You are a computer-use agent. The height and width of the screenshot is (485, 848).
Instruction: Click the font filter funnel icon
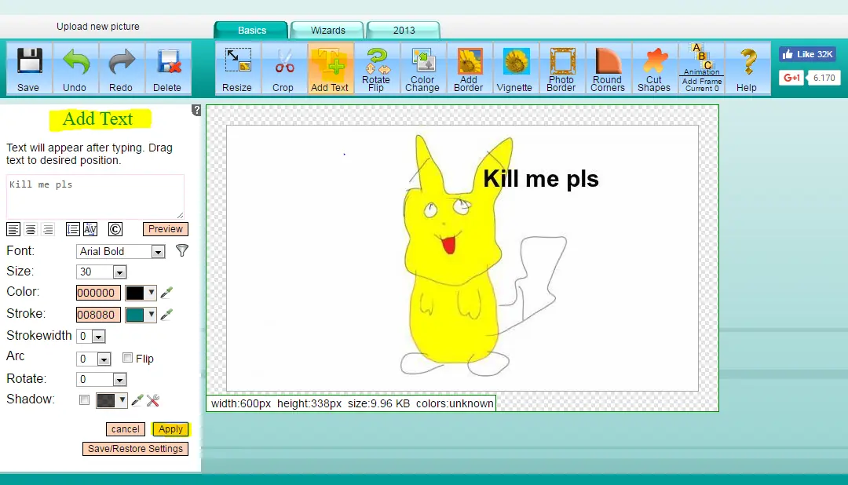(x=182, y=250)
